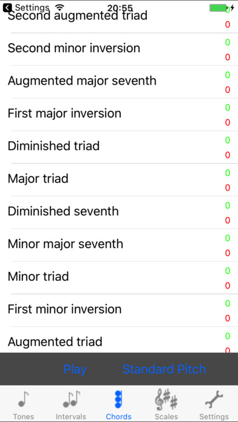The width and height of the screenshot is (238, 422).
Task: Select First major inversion row
Action: (x=119, y=115)
